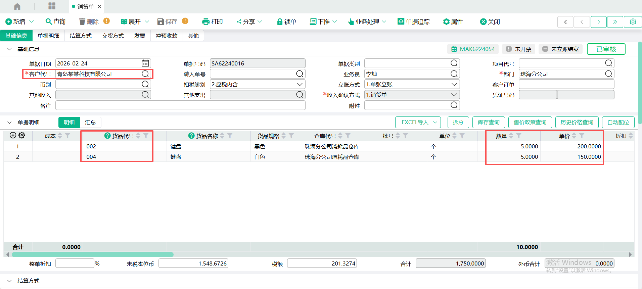Click add row plus icon in grid
This screenshot has height=289, width=642.
tap(13, 135)
